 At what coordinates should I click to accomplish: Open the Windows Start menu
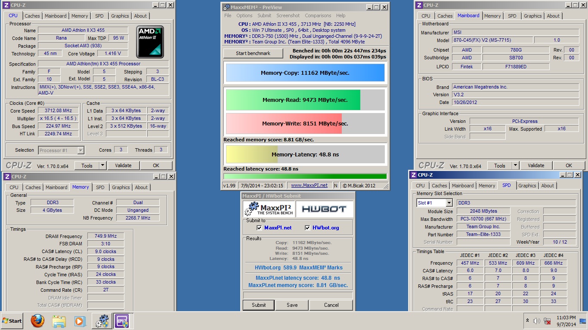tap(12, 321)
